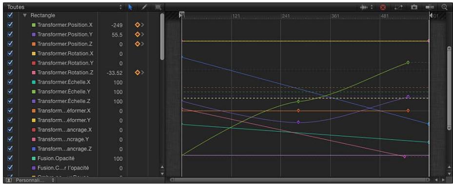Select the orange curve's middle keyframe
This screenshot has height=184, width=453.
(x=298, y=111)
